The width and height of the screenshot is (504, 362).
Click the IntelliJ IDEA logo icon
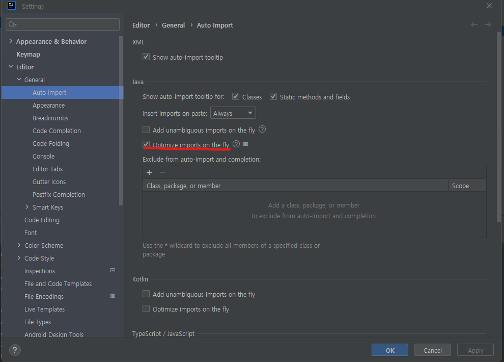(x=12, y=6)
